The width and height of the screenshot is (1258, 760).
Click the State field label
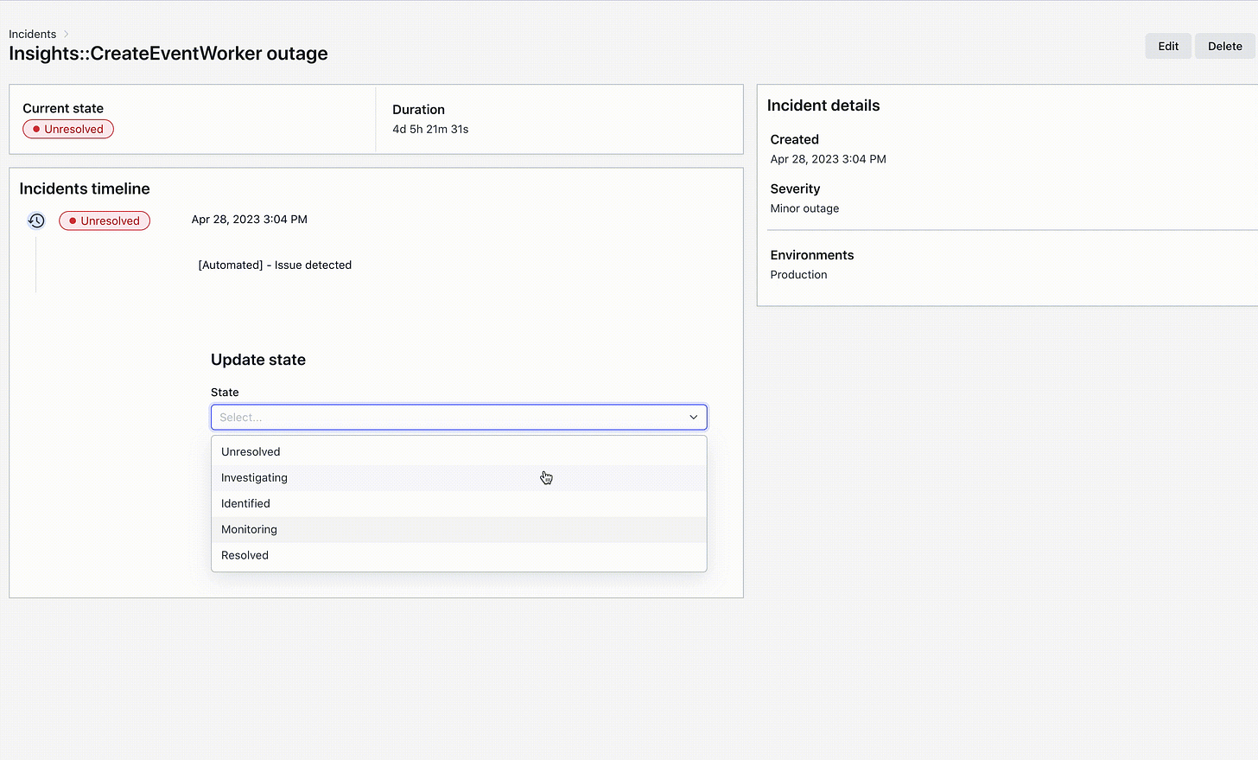[x=225, y=393]
